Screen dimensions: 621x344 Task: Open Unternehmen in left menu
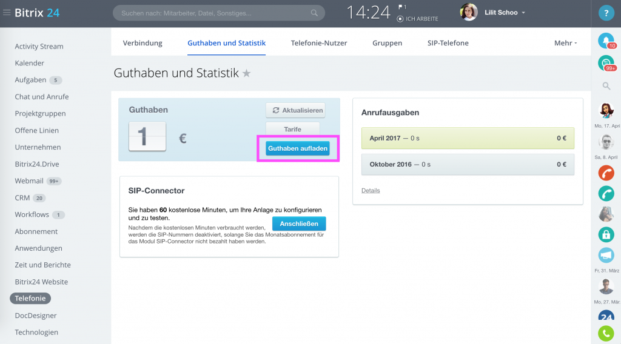click(x=38, y=147)
